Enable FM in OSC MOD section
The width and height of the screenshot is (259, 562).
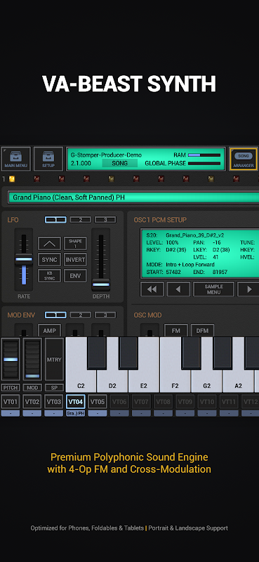tap(176, 331)
